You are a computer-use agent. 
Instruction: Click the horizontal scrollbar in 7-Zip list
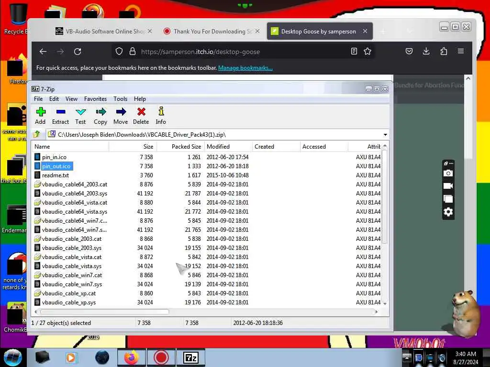click(x=105, y=312)
